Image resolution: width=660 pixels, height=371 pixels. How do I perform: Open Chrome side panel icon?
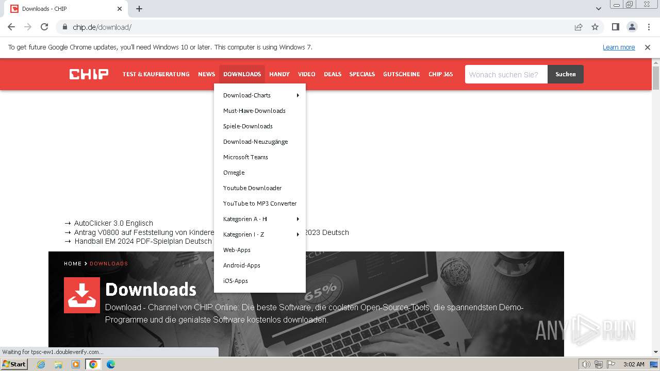[x=615, y=27]
